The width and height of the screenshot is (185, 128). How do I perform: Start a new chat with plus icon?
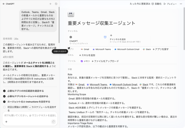click(x=50, y=4)
